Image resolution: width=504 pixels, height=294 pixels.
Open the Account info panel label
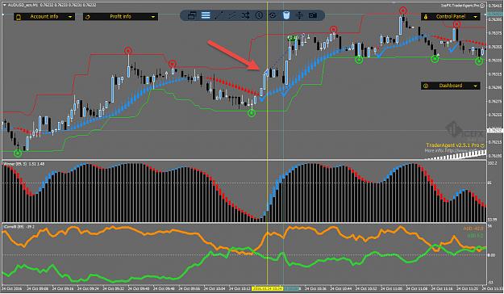point(44,16)
